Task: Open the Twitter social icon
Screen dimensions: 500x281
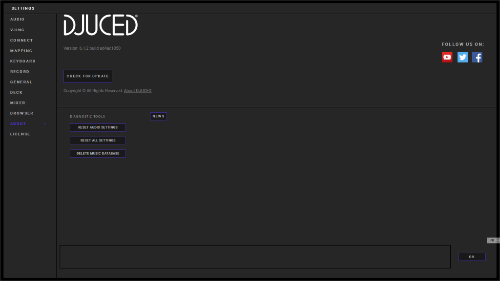Action: [462, 58]
